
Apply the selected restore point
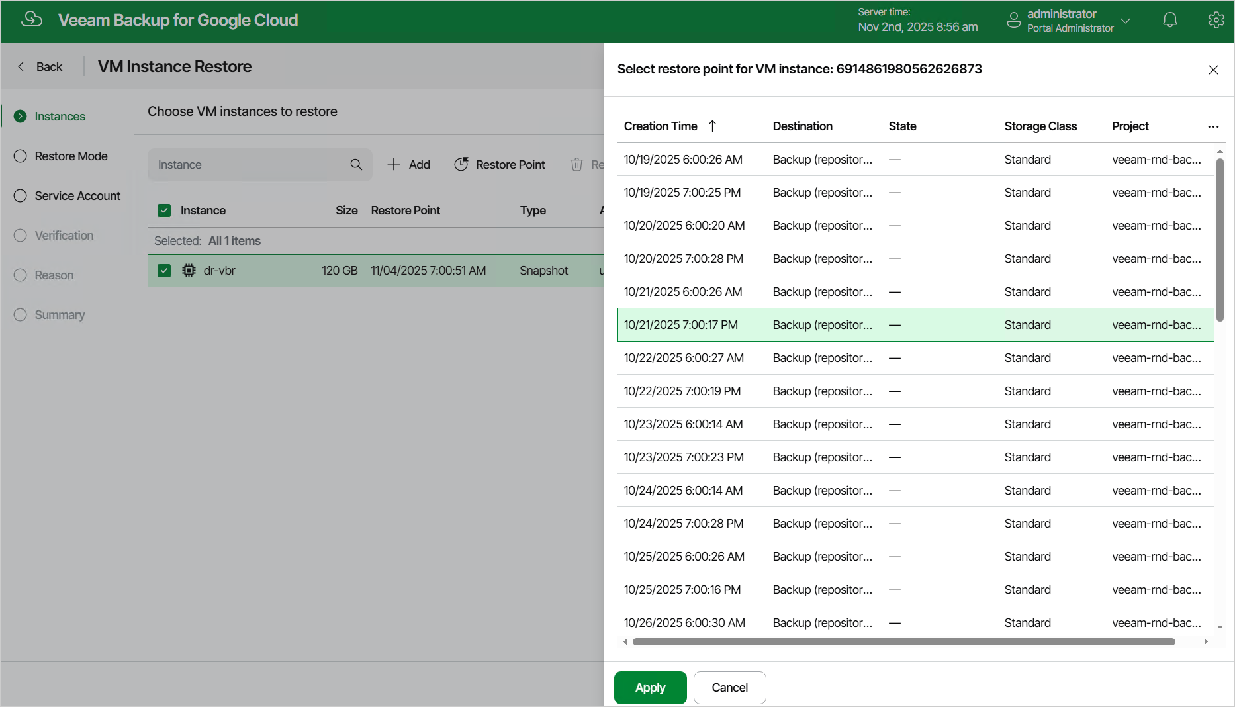pyautogui.click(x=650, y=688)
